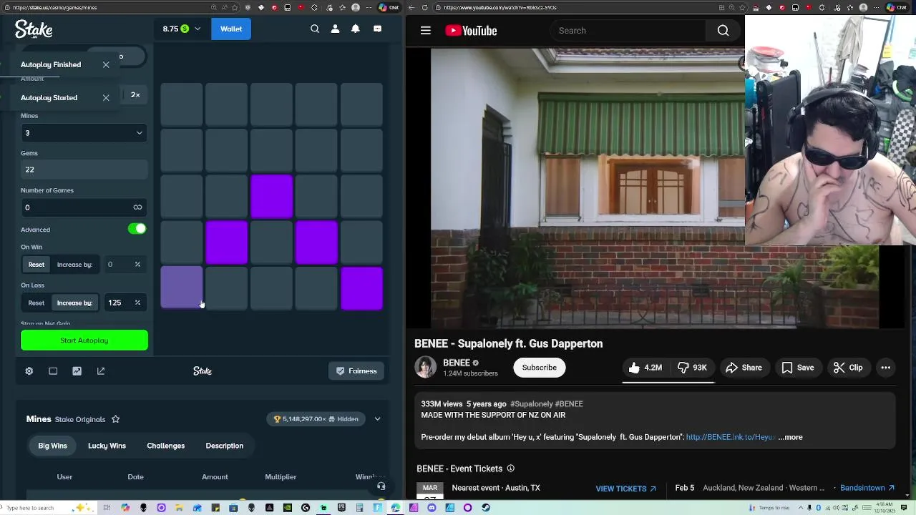The image size is (916, 515).
Task: Open the Stake notifications bell
Action: pyautogui.click(x=356, y=29)
